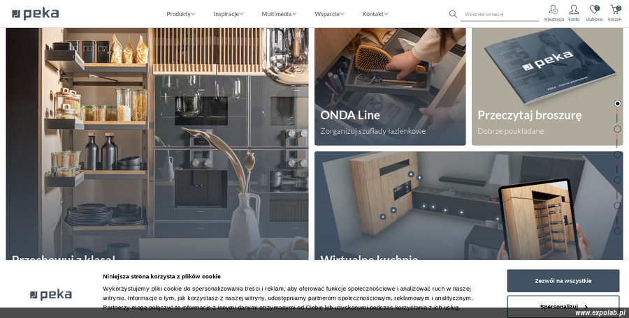Focus the product code search field
The image size is (629, 318).
pos(500,15)
